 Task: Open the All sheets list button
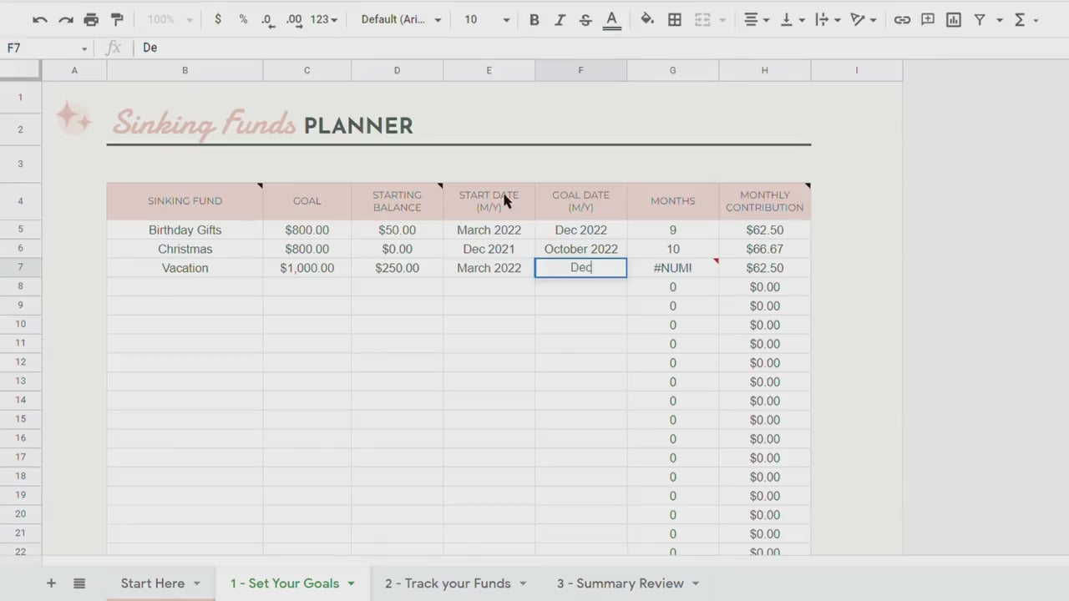pyautogui.click(x=79, y=583)
